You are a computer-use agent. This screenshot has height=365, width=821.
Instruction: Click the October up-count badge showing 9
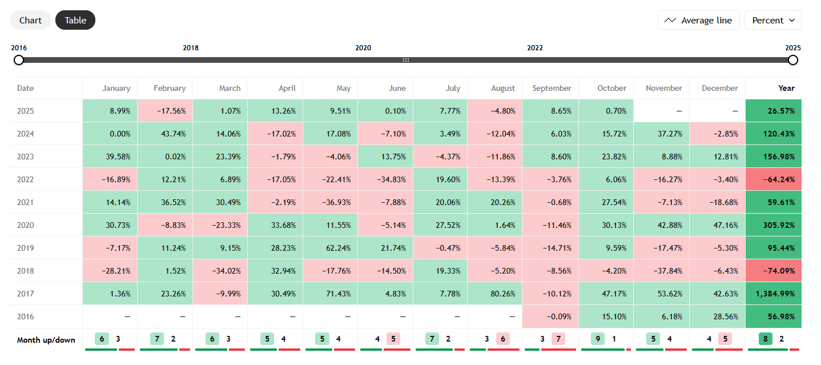tap(598, 339)
